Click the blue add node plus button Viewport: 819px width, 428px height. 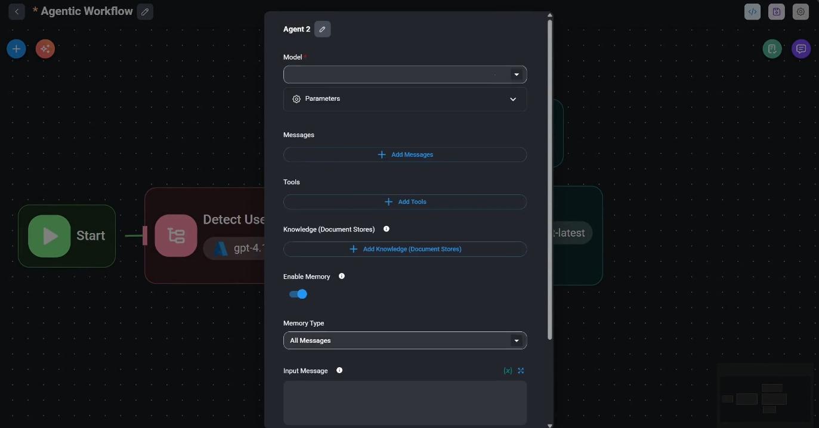tap(16, 49)
